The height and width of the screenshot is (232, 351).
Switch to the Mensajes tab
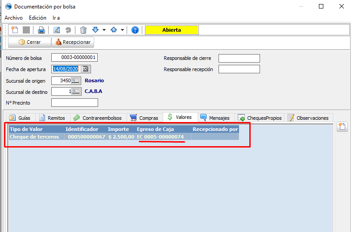pos(215,118)
